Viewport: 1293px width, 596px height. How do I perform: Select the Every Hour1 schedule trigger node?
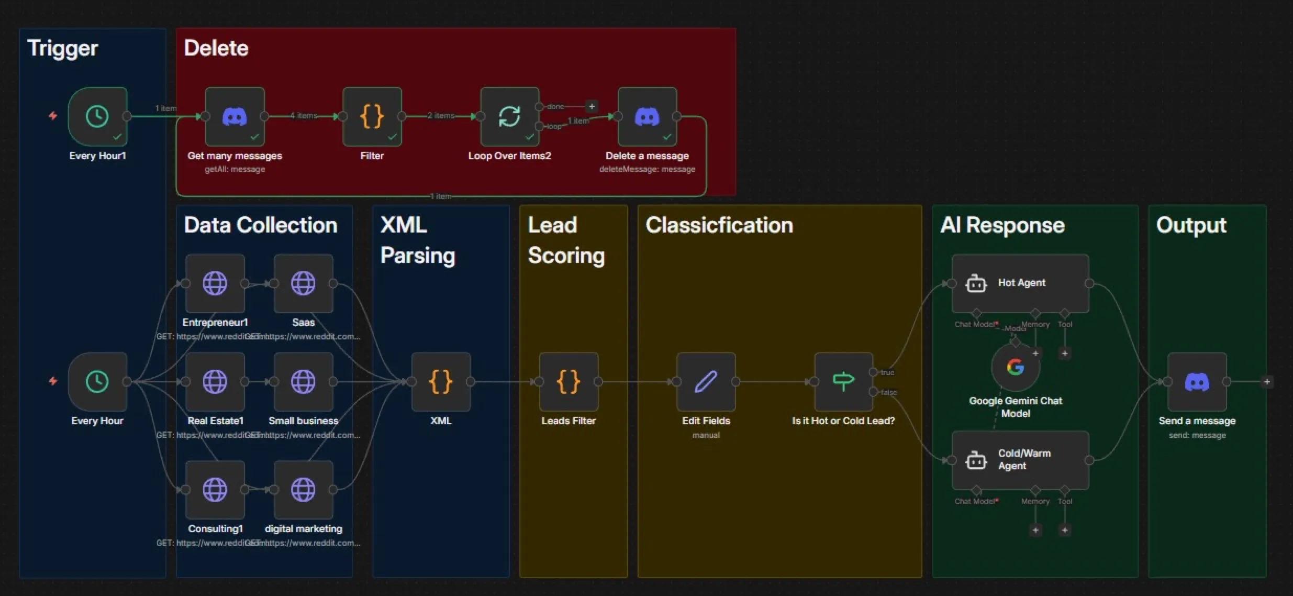(x=97, y=116)
